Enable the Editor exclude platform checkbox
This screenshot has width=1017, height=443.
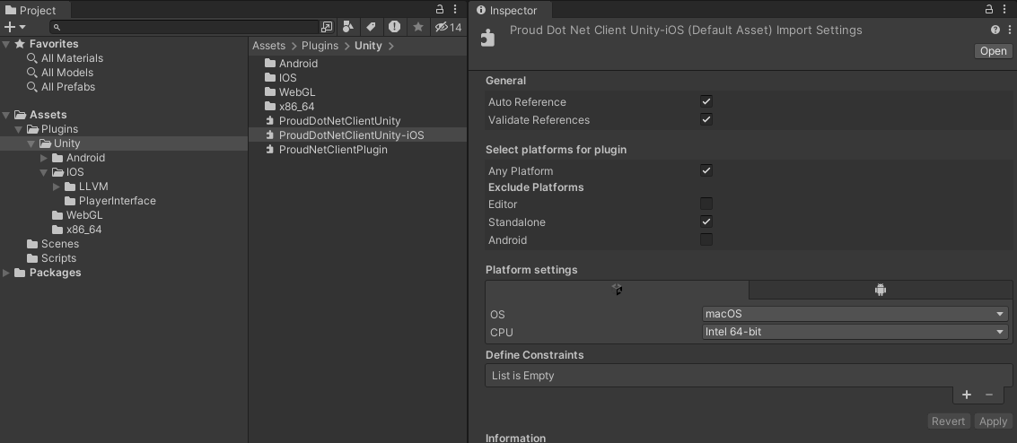point(706,204)
